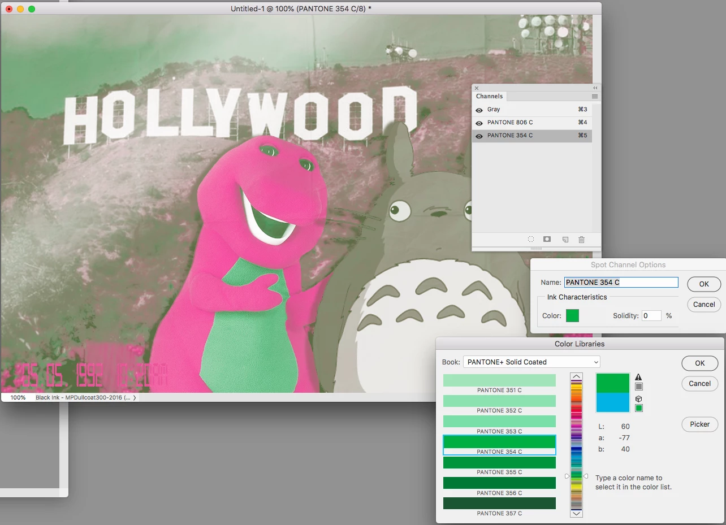The height and width of the screenshot is (525, 726).
Task: Click the down arrow below color strip
Action: pyautogui.click(x=576, y=513)
